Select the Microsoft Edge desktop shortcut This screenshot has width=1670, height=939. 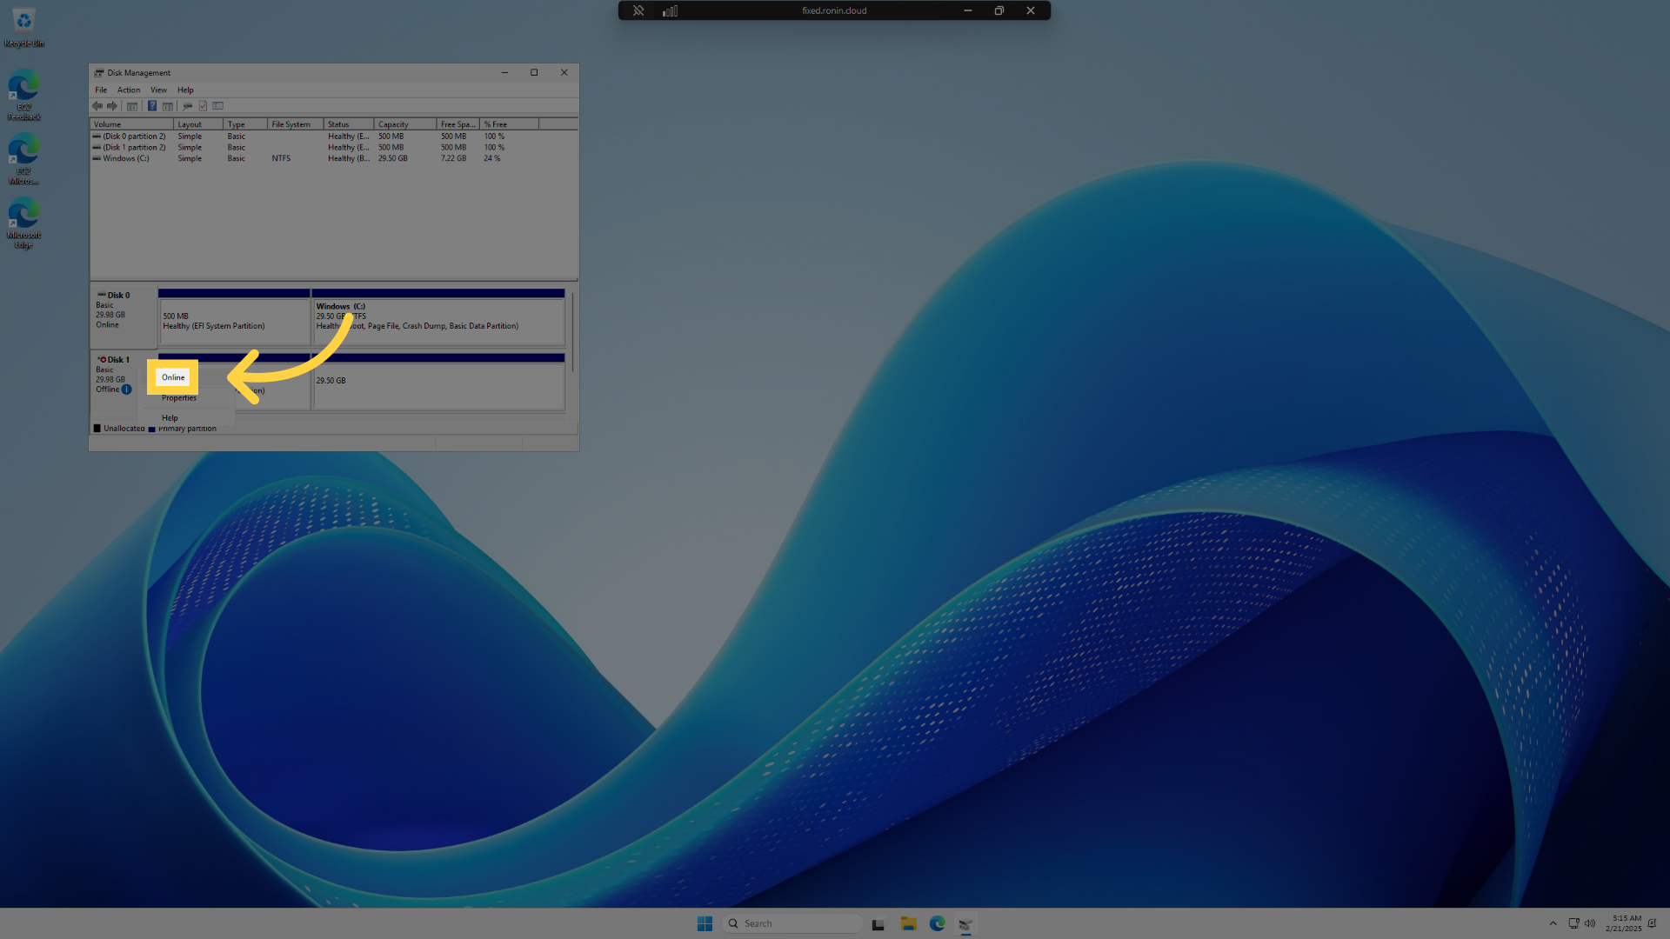23,223
